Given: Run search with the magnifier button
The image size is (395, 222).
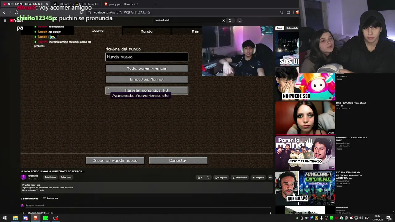Looking at the screenshot, I should pos(230,20).
